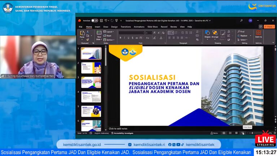
Task: Click the New Slide icon
Action: point(99,33)
